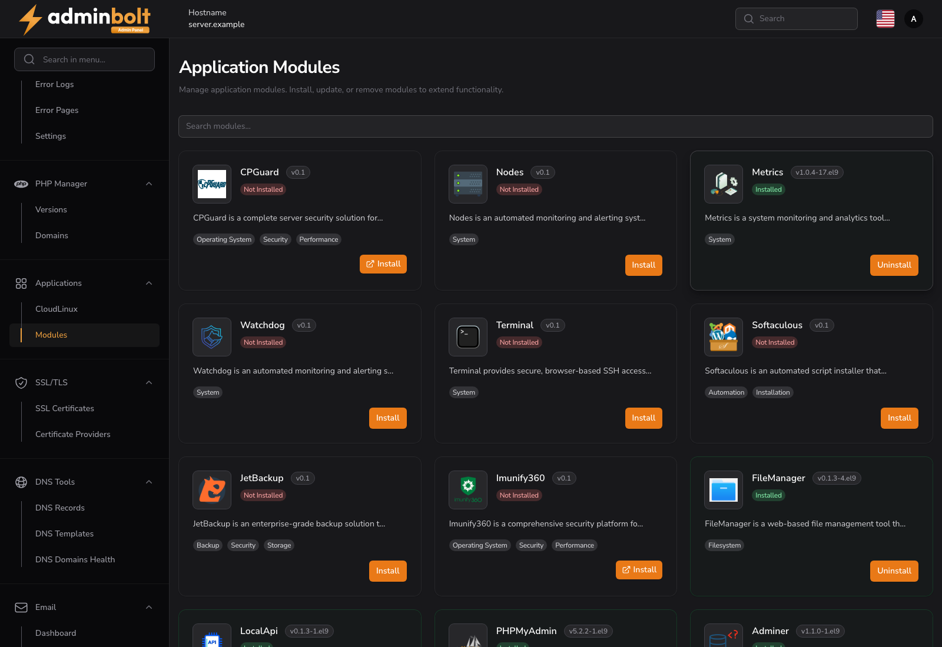The image size is (942, 647).
Task: Collapse the Applications section chevron
Action: 149,284
